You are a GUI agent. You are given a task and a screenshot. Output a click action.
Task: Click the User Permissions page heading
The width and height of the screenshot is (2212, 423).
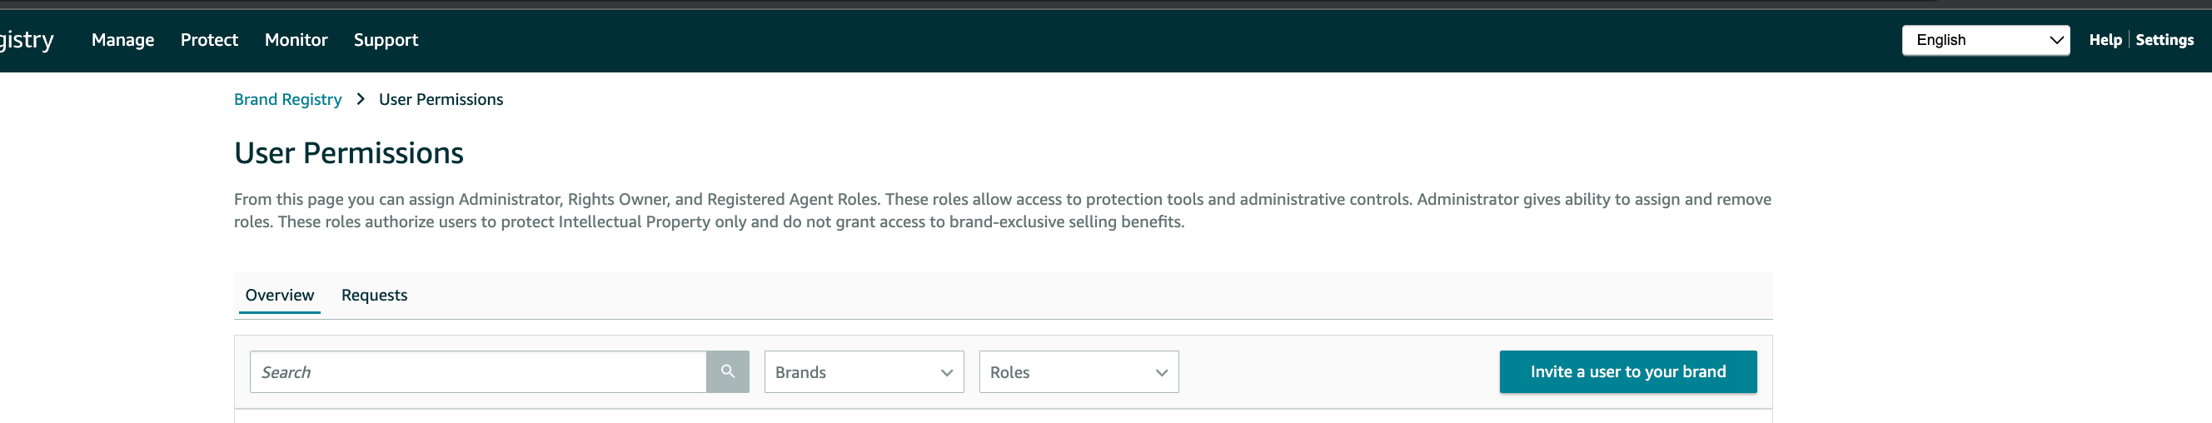349,152
